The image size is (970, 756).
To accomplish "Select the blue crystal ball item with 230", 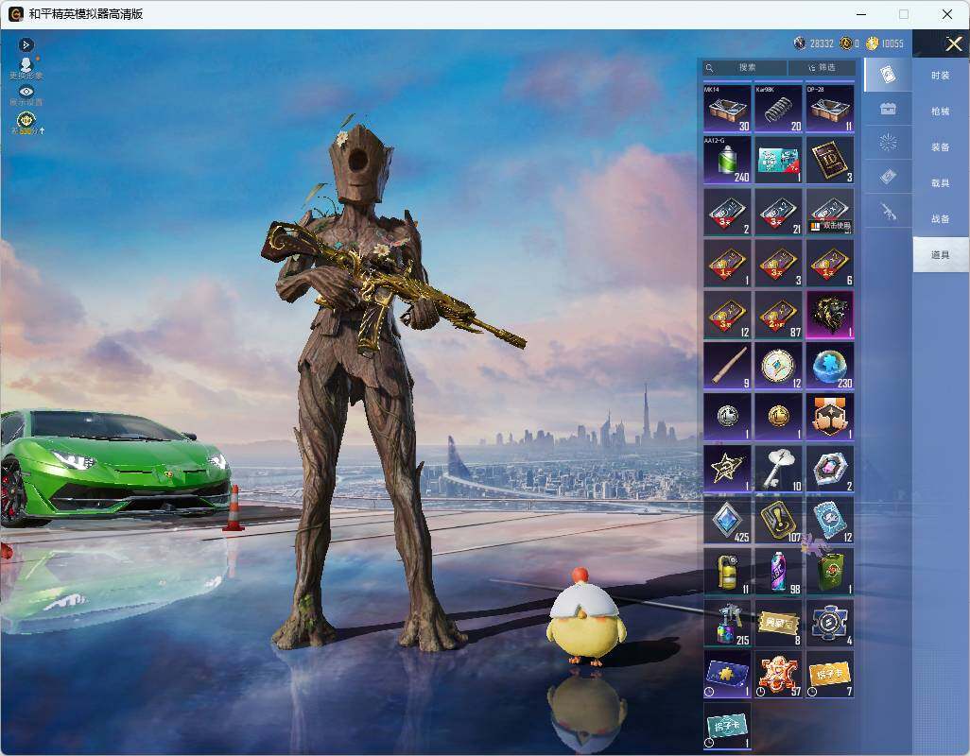I will 830,367.
